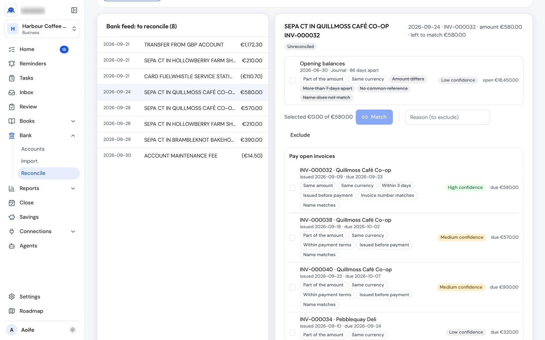This screenshot has width=545, height=340.
Task: Click the Home checklist icon
Action: click(x=12, y=49)
